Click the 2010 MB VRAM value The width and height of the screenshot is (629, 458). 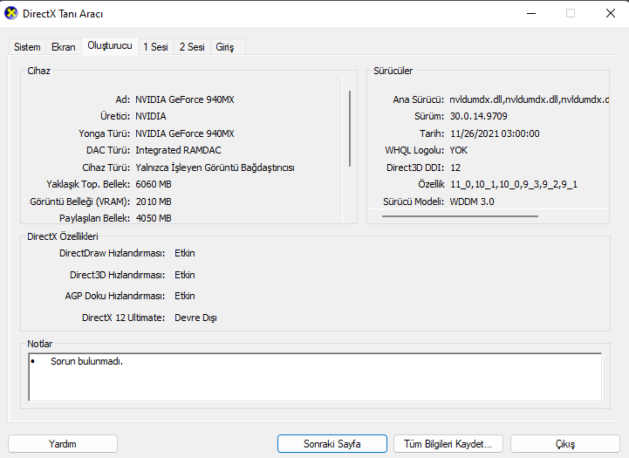click(154, 202)
